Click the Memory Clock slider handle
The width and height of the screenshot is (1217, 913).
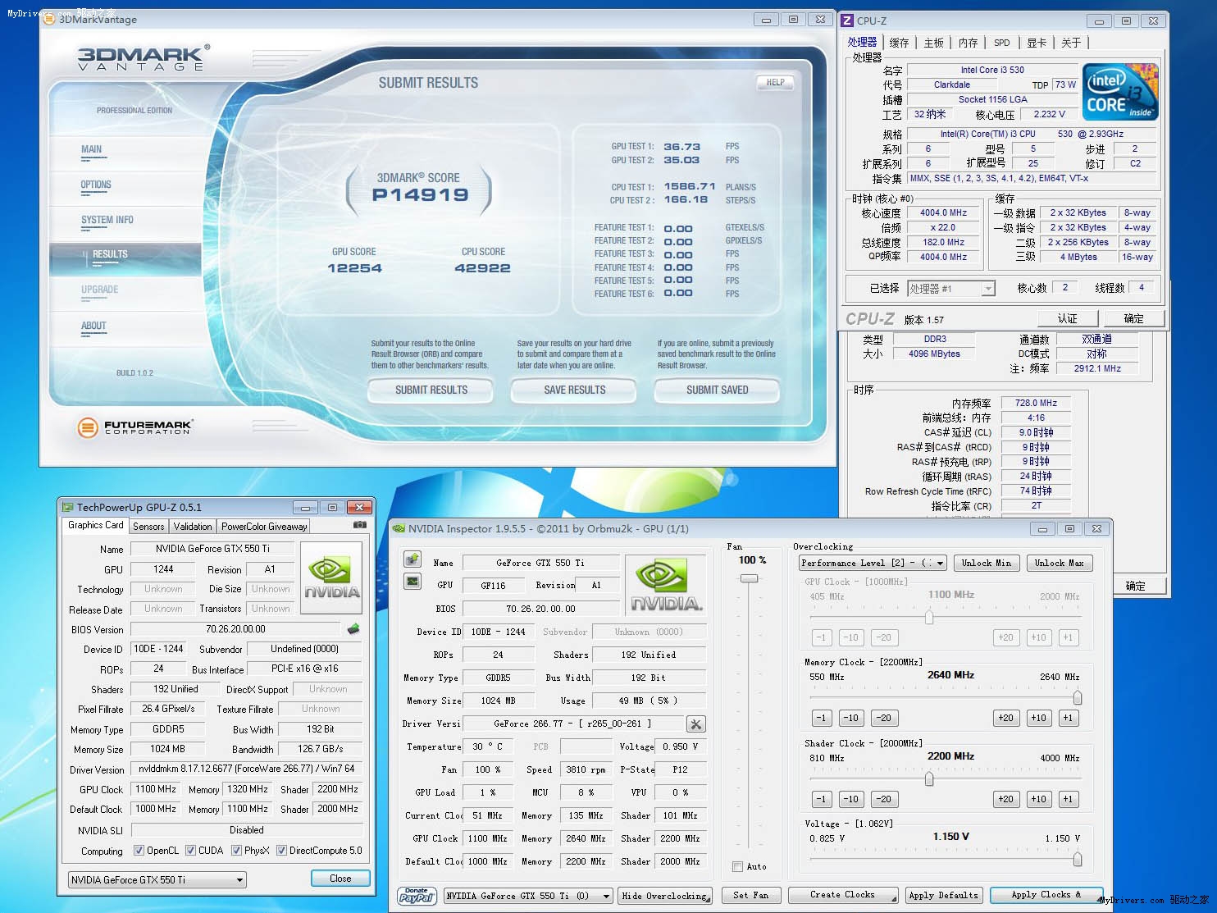[1077, 698]
